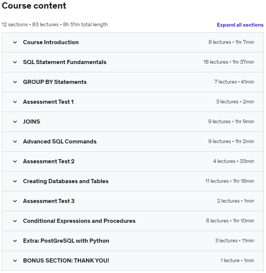Image resolution: width=266 pixels, height=273 pixels.
Task: Select the GROUP BY Statements heading
Action: coord(55,82)
